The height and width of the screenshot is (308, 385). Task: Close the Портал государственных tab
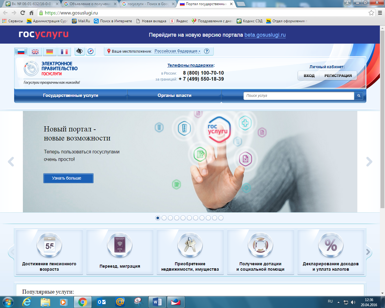(x=231, y=4)
